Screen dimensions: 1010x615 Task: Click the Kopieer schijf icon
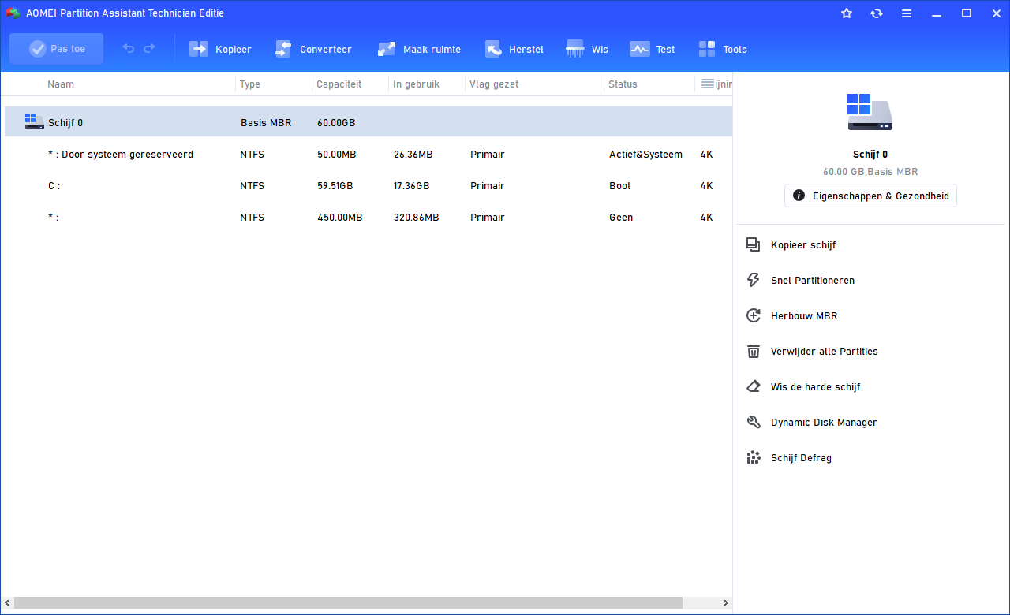[754, 244]
